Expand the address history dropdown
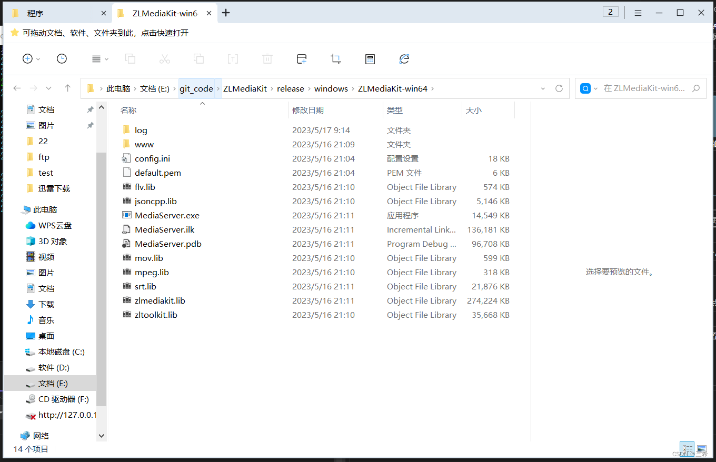The width and height of the screenshot is (716, 462). [543, 89]
